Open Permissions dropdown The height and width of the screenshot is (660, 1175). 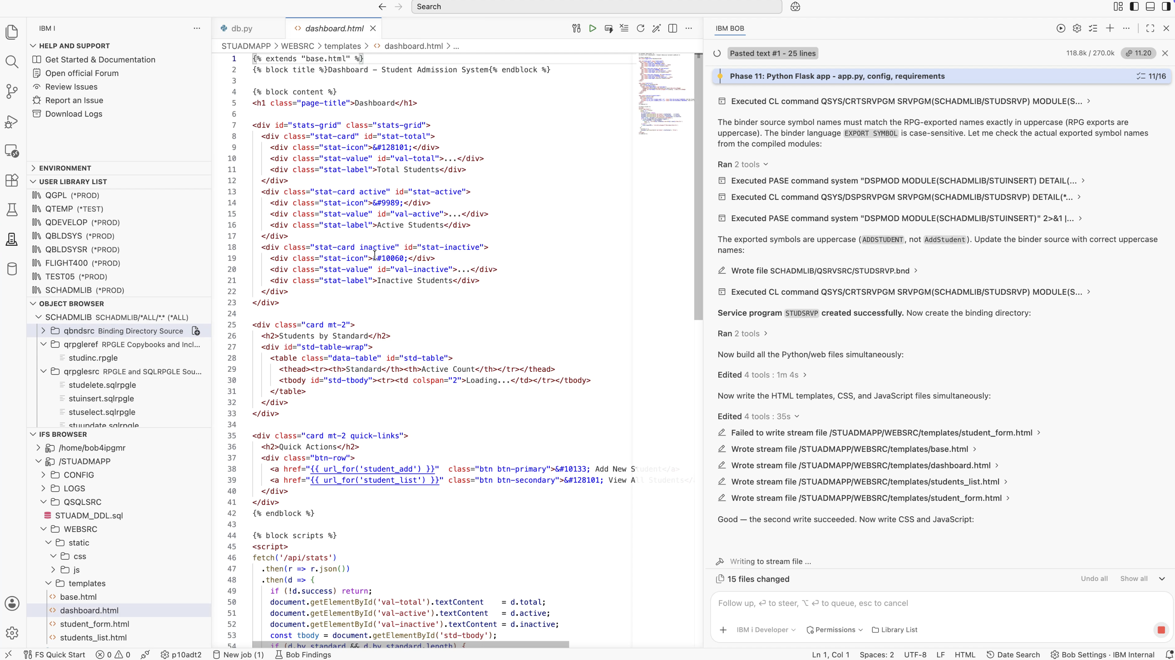(x=834, y=630)
